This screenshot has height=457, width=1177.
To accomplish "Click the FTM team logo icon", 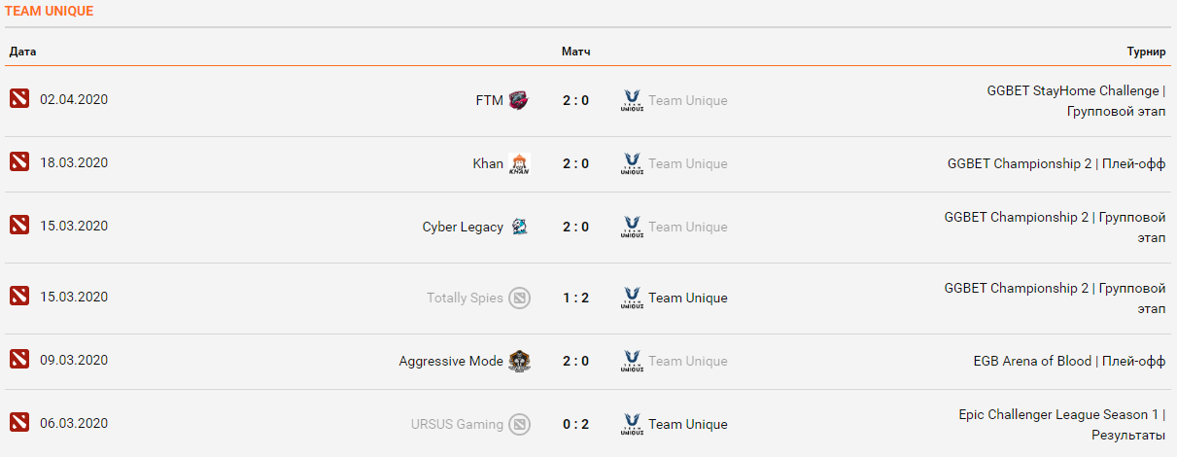I will [519, 100].
